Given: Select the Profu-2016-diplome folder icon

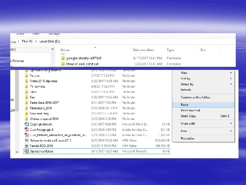Looking at the screenshot, I should coord(27,81).
